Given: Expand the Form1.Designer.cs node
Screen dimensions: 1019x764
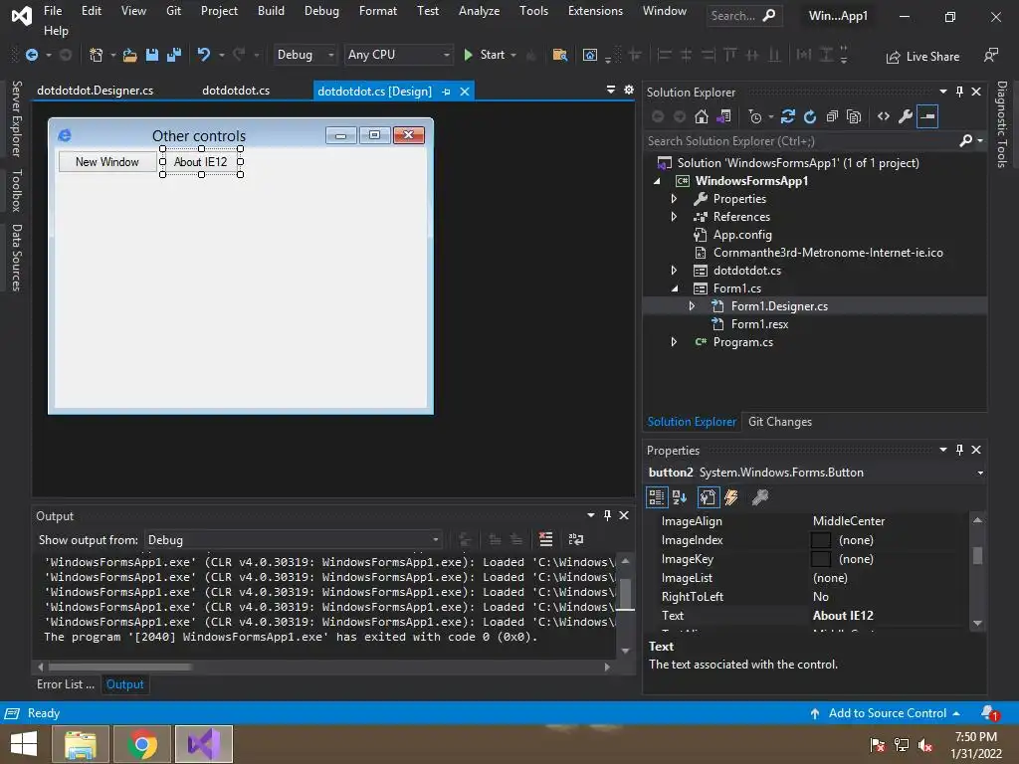Looking at the screenshot, I should 692,306.
